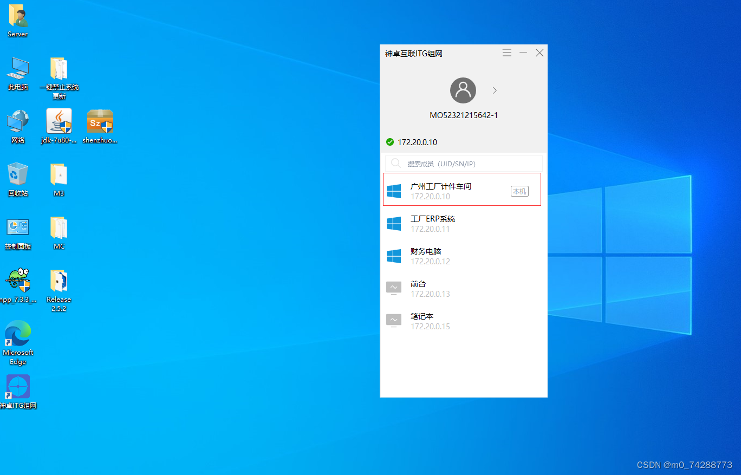Click IP address 172.20.0.15
This screenshot has width=741, height=475.
coord(430,327)
